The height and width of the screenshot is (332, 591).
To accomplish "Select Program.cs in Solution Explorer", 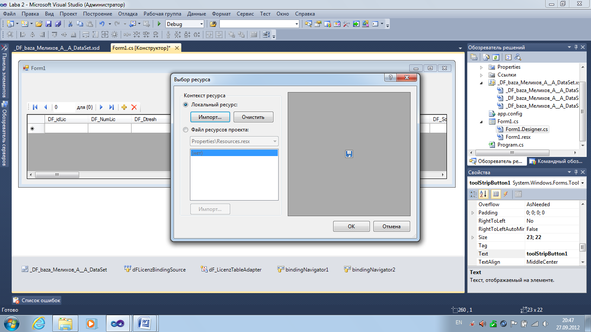I will coord(510,145).
